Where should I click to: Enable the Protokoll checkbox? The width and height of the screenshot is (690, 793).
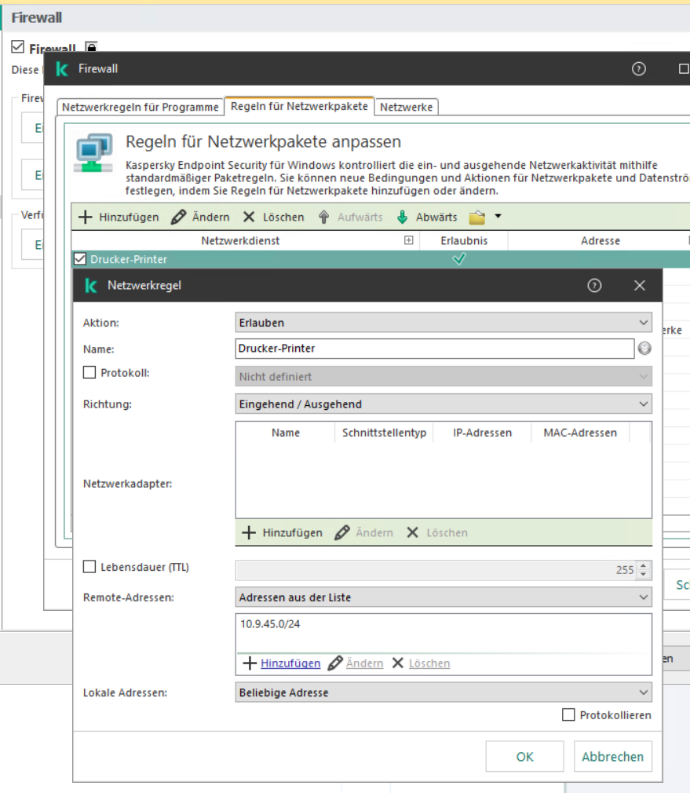point(89,373)
